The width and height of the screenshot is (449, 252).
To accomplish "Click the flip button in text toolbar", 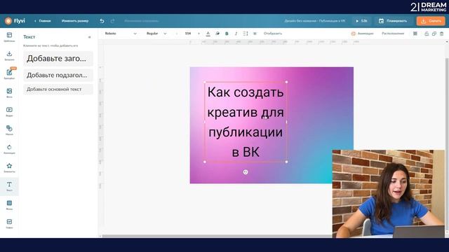I will coord(273,34).
